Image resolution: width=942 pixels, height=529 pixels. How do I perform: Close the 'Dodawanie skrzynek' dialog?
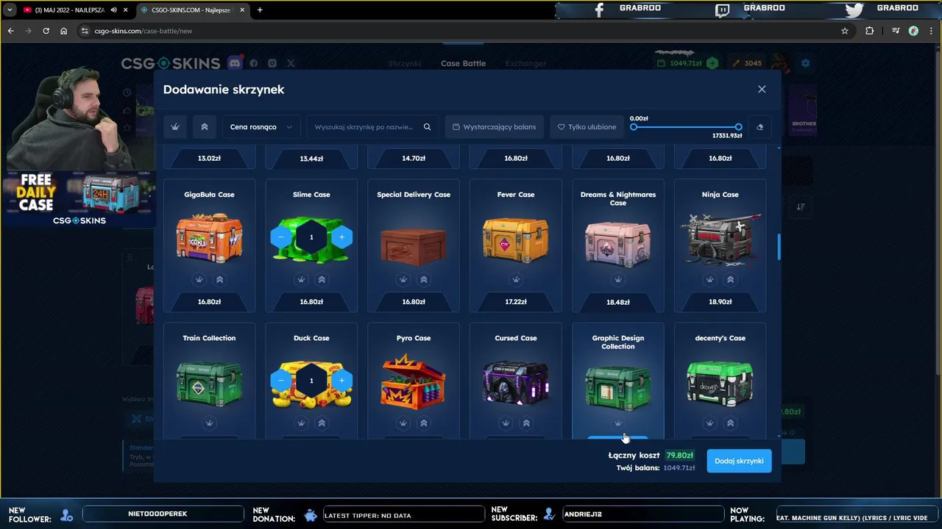[762, 89]
